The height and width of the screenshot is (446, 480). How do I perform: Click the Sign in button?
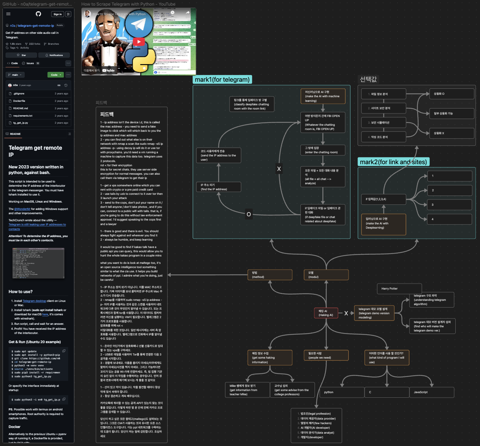click(x=57, y=14)
